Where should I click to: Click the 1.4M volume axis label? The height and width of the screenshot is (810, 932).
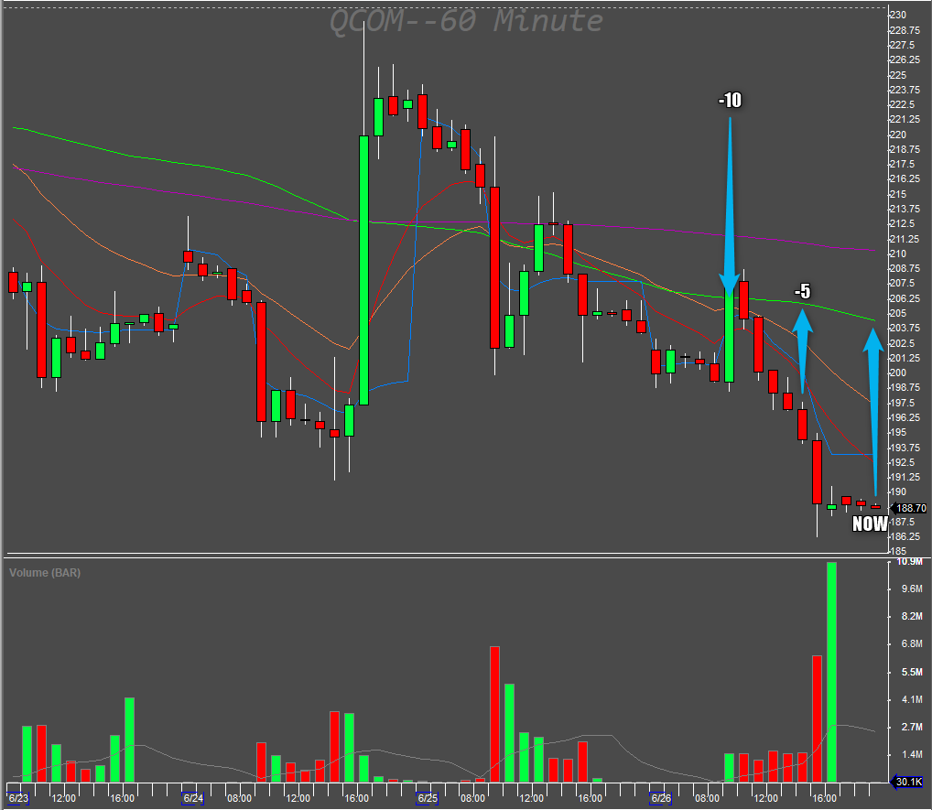(913, 755)
